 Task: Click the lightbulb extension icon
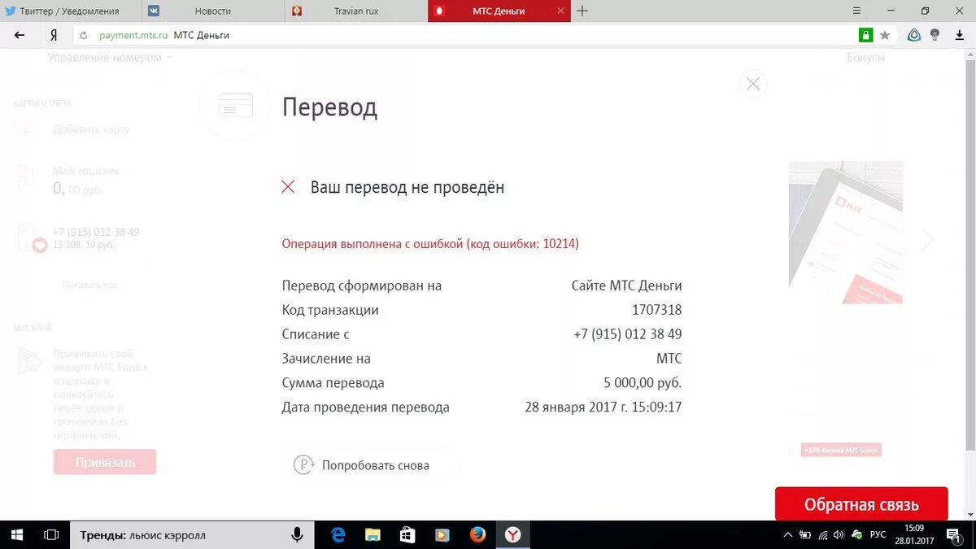[935, 35]
